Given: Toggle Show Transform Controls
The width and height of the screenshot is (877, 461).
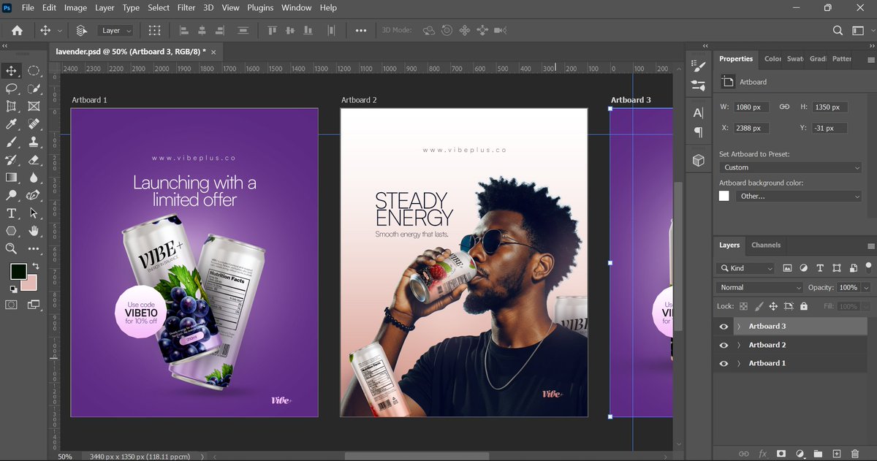Looking at the screenshot, I should [x=154, y=31].
